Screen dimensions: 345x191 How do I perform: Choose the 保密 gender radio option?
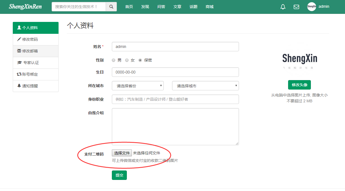tap(140, 60)
